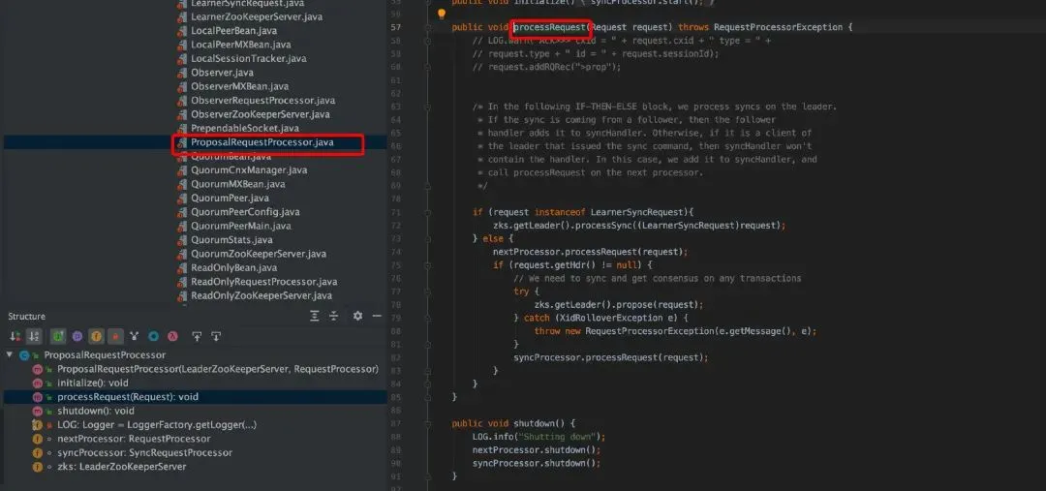The height and width of the screenshot is (491, 1046).
Task: Open LocalSessionTracker.java file
Action: (248, 59)
